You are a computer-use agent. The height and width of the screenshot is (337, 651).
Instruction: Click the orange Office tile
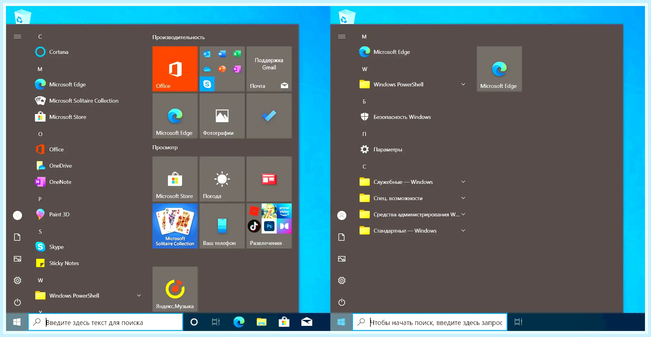175,69
